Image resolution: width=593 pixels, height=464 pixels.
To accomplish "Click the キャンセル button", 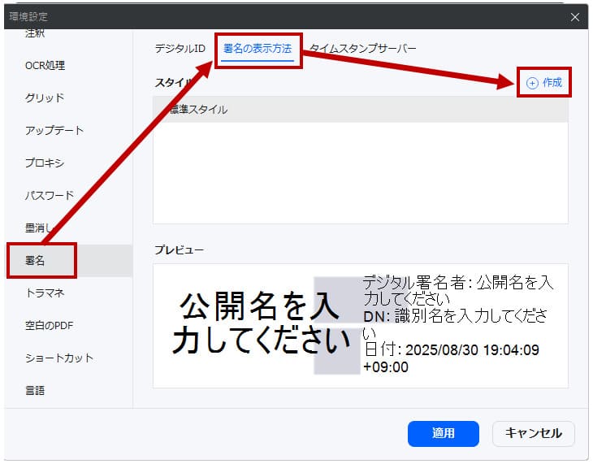I will pyautogui.click(x=533, y=433).
